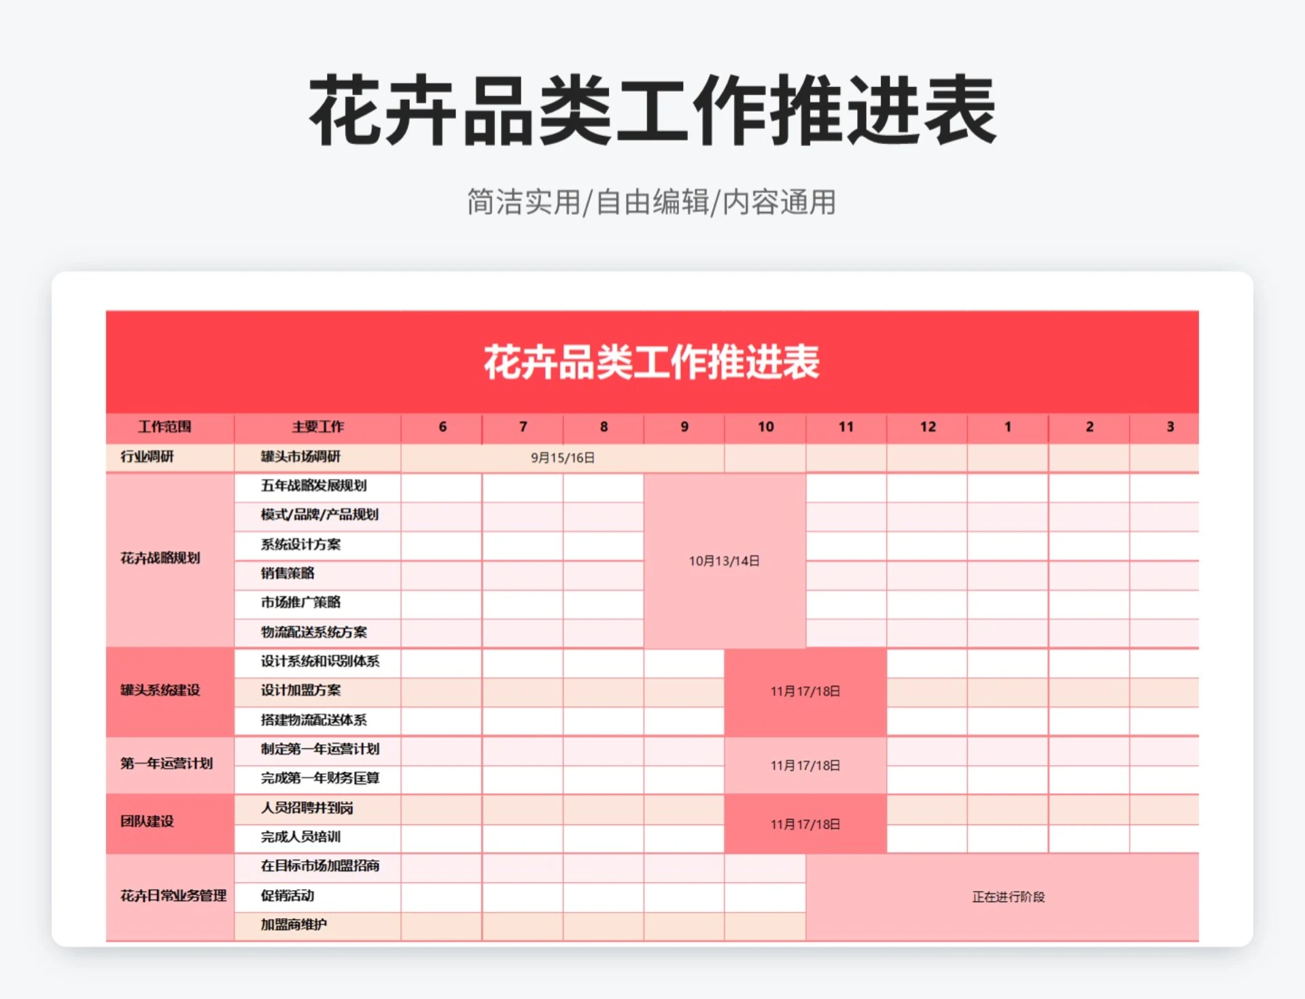This screenshot has height=999, width=1305.
Task: Click the month 6 column header
Action: [x=441, y=427]
